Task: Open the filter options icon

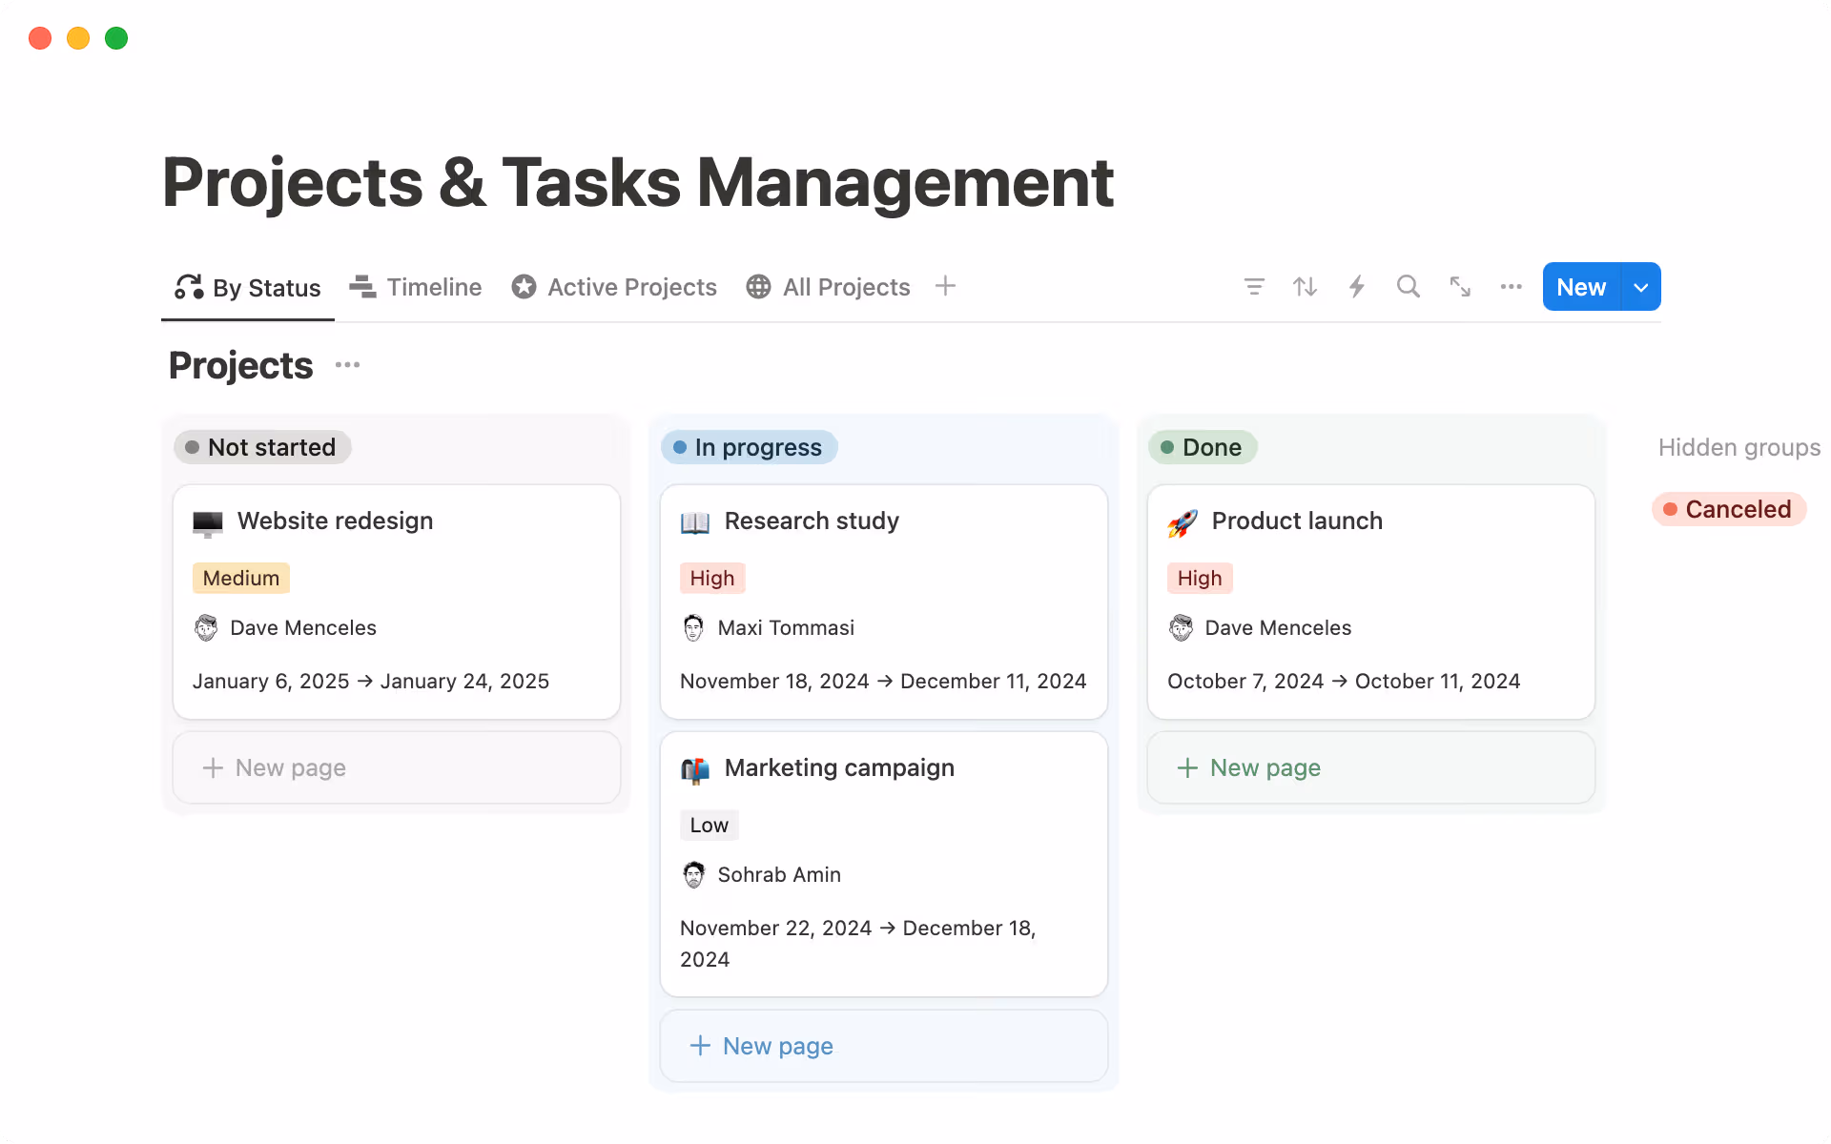Action: coord(1254,286)
